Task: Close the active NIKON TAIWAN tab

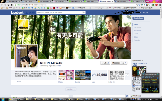Action: (x=112, y=2)
